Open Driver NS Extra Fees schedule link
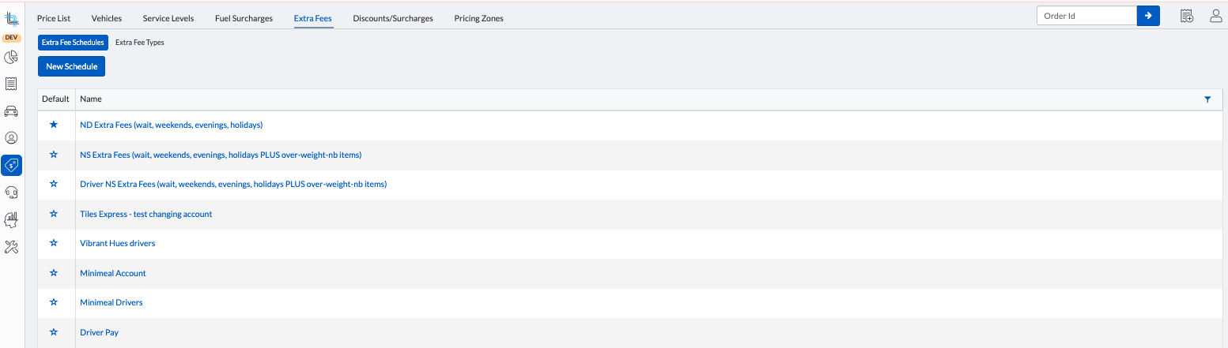 click(233, 184)
